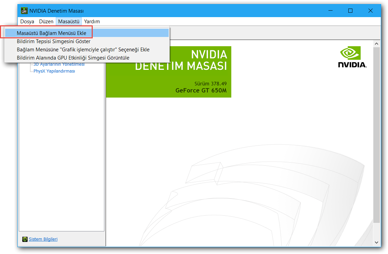Minimize the NVIDIA Denetim Masası window

coord(331,11)
